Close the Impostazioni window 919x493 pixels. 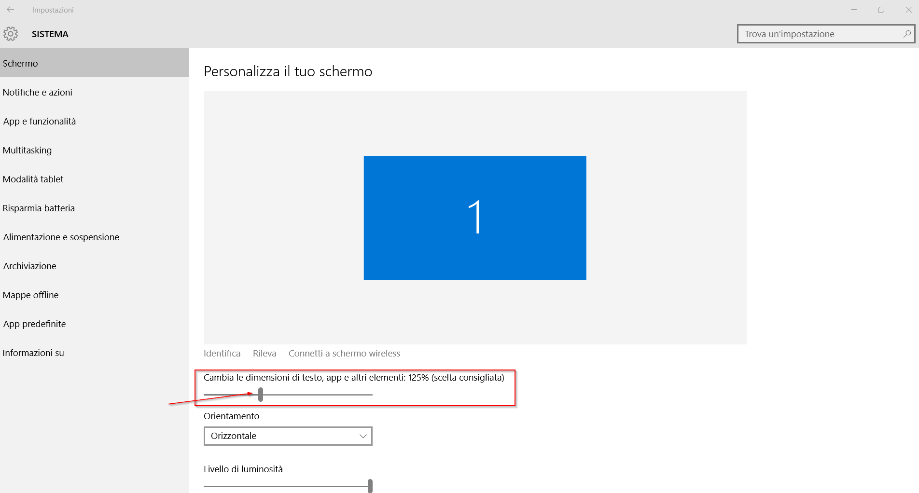(x=908, y=10)
